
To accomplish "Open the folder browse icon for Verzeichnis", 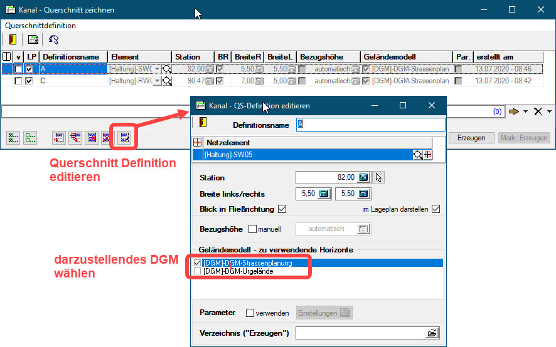I will [x=432, y=333].
